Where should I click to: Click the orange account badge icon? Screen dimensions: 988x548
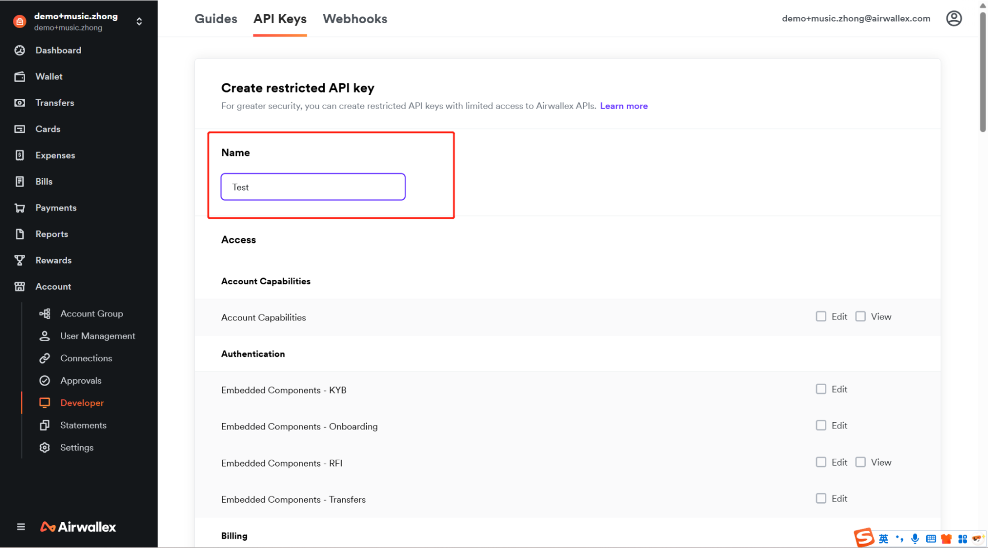coord(19,21)
